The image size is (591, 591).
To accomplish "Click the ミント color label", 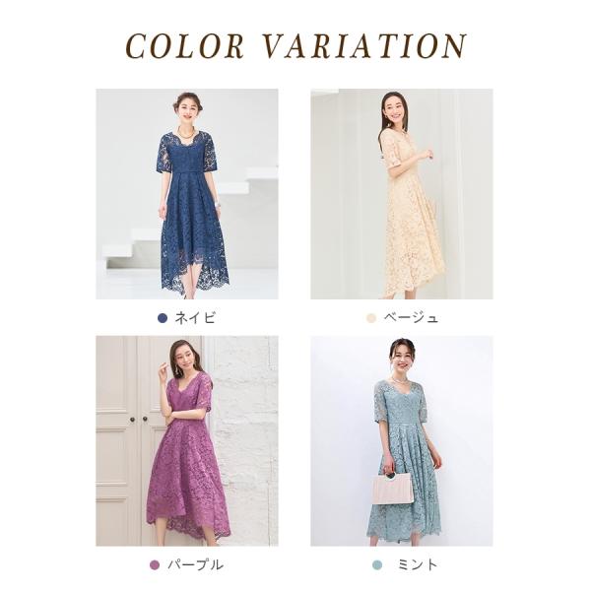I will pyautogui.click(x=418, y=565).
